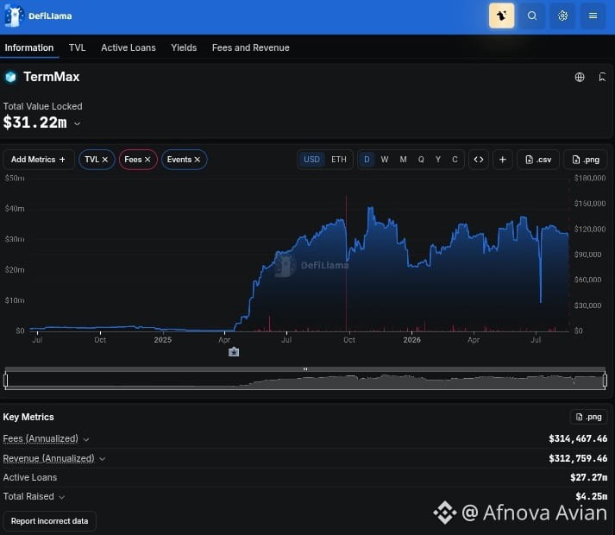615x535 pixels.
Task: Switch to the Information tab
Action: click(x=29, y=47)
